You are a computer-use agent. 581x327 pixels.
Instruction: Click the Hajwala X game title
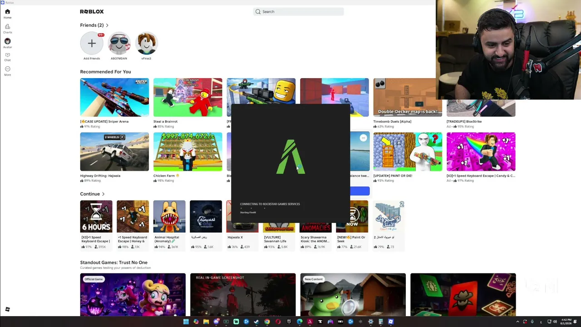tap(235, 237)
